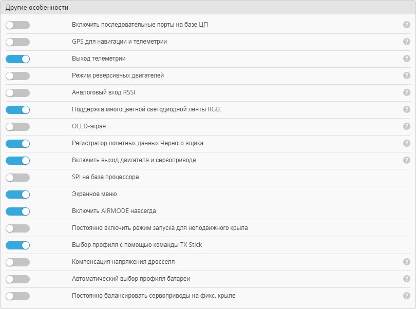Turn on the OLED-экран toggle

point(17,126)
